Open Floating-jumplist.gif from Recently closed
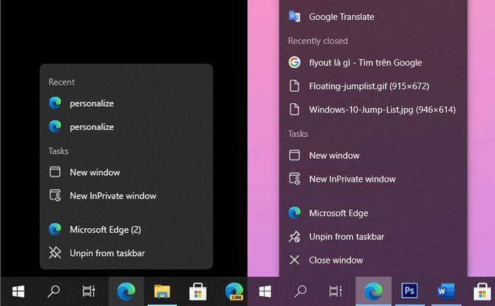The height and width of the screenshot is (306, 495). [x=368, y=86]
